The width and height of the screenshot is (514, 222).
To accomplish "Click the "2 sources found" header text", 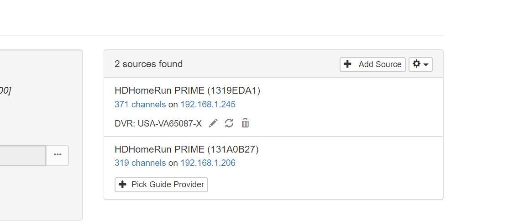I will coord(148,64).
